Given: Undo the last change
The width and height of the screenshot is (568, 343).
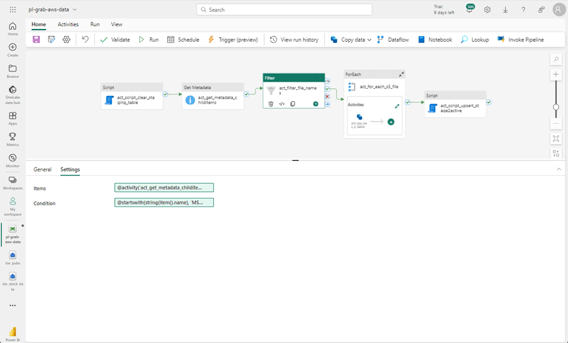Looking at the screenshot, I should (85, 39).
